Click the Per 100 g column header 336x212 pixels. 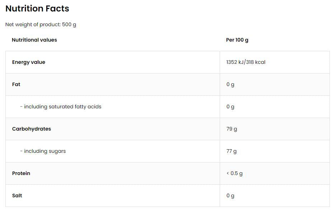[237, 40]
